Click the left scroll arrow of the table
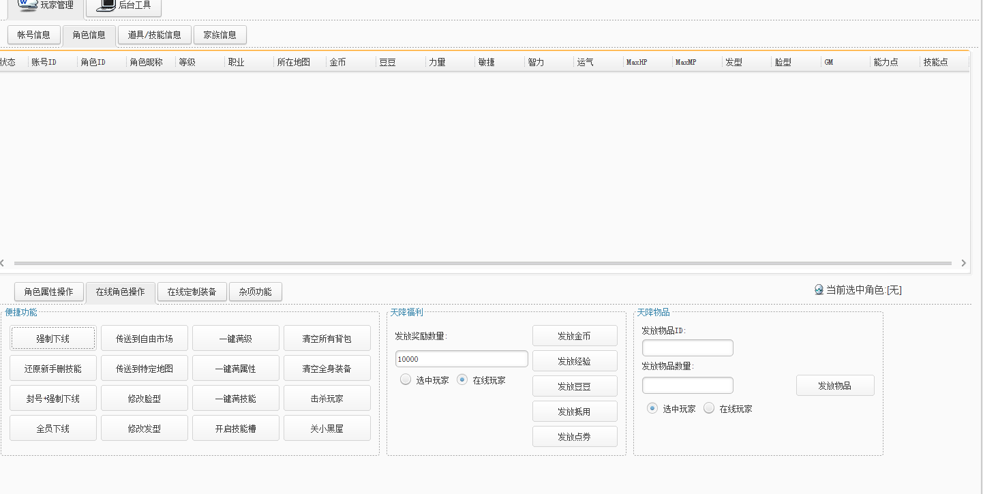The image size is (983, 494). (x=3, y=263)
